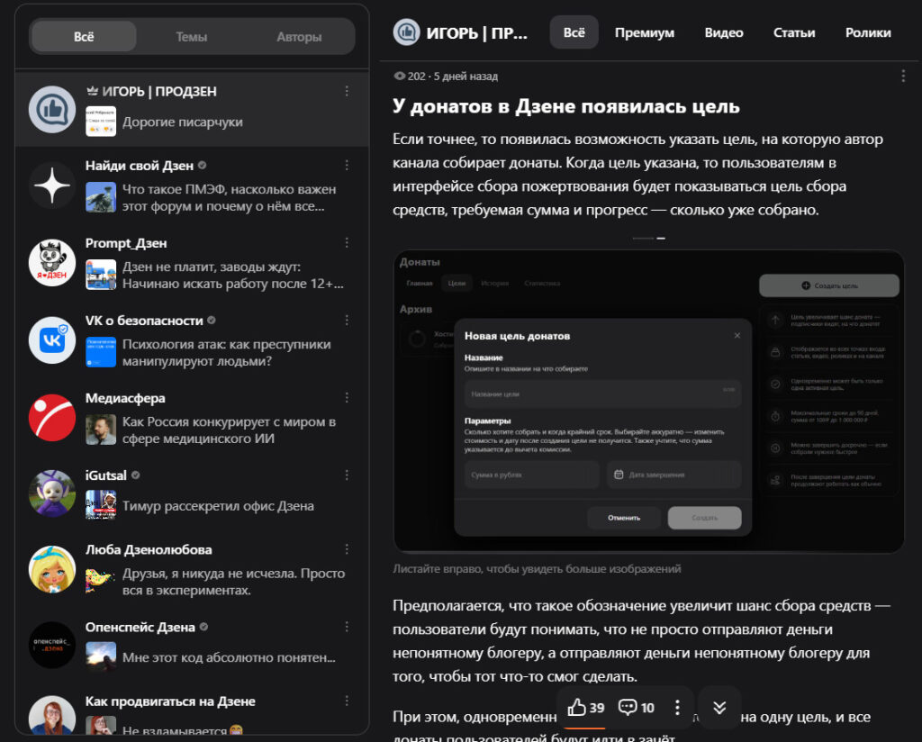Click the channel logo in article header
The height and width of the screenshot is (742, 922).
[x=406, y=32]
